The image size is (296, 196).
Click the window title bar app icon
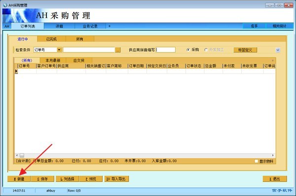(5, 5)
